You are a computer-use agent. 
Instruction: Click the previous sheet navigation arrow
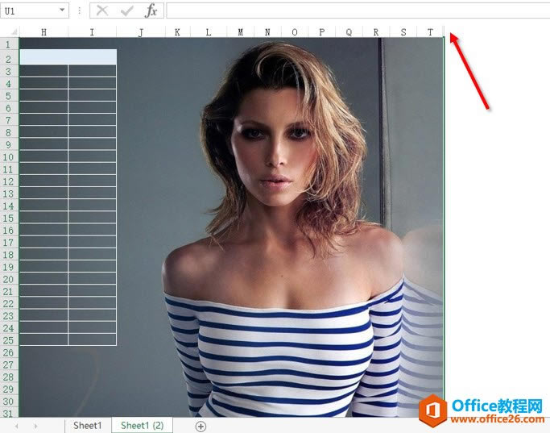coord(17,426)
